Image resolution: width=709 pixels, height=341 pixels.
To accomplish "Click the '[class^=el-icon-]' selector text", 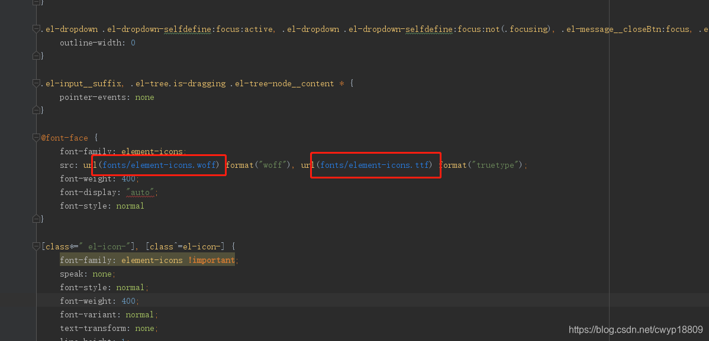I will [x=185, y=246].
